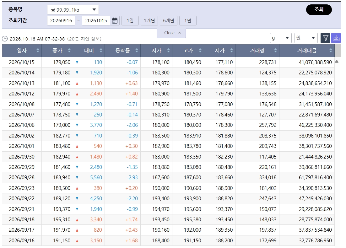Image resolution: width=346 pixels, height=248 pixels.
Task: Sort by 고가 column arrows
Action: click(200, 51)
